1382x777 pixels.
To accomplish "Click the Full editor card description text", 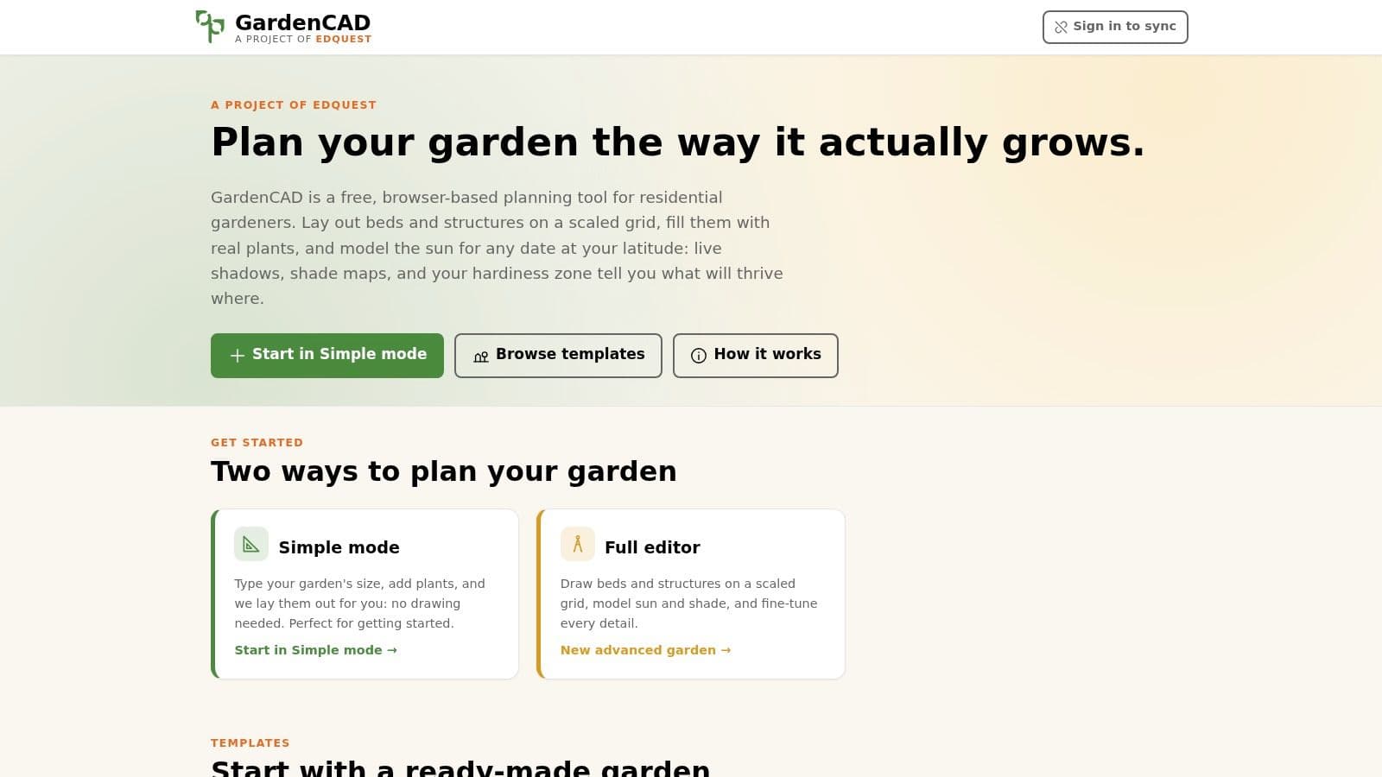I will pos(688,603).
